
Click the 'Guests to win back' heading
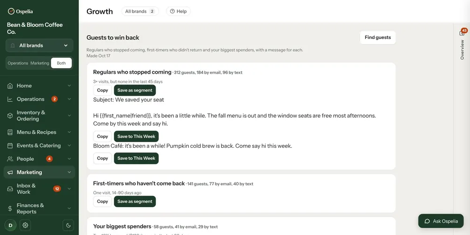click(113, 38)
